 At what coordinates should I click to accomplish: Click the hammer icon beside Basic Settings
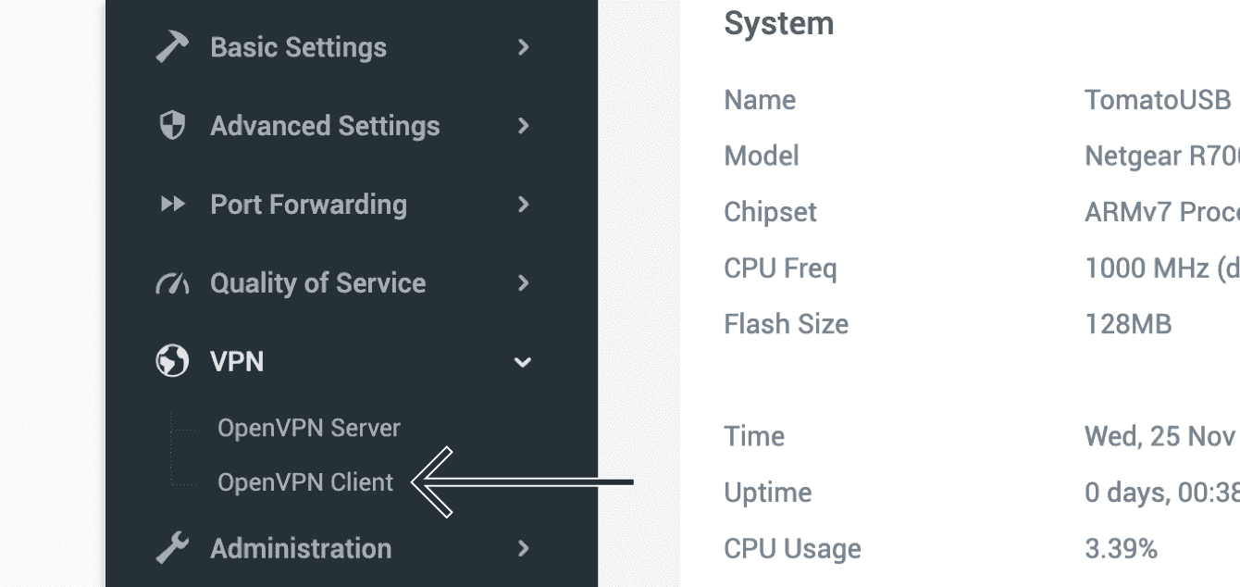[x=172, y=47]
